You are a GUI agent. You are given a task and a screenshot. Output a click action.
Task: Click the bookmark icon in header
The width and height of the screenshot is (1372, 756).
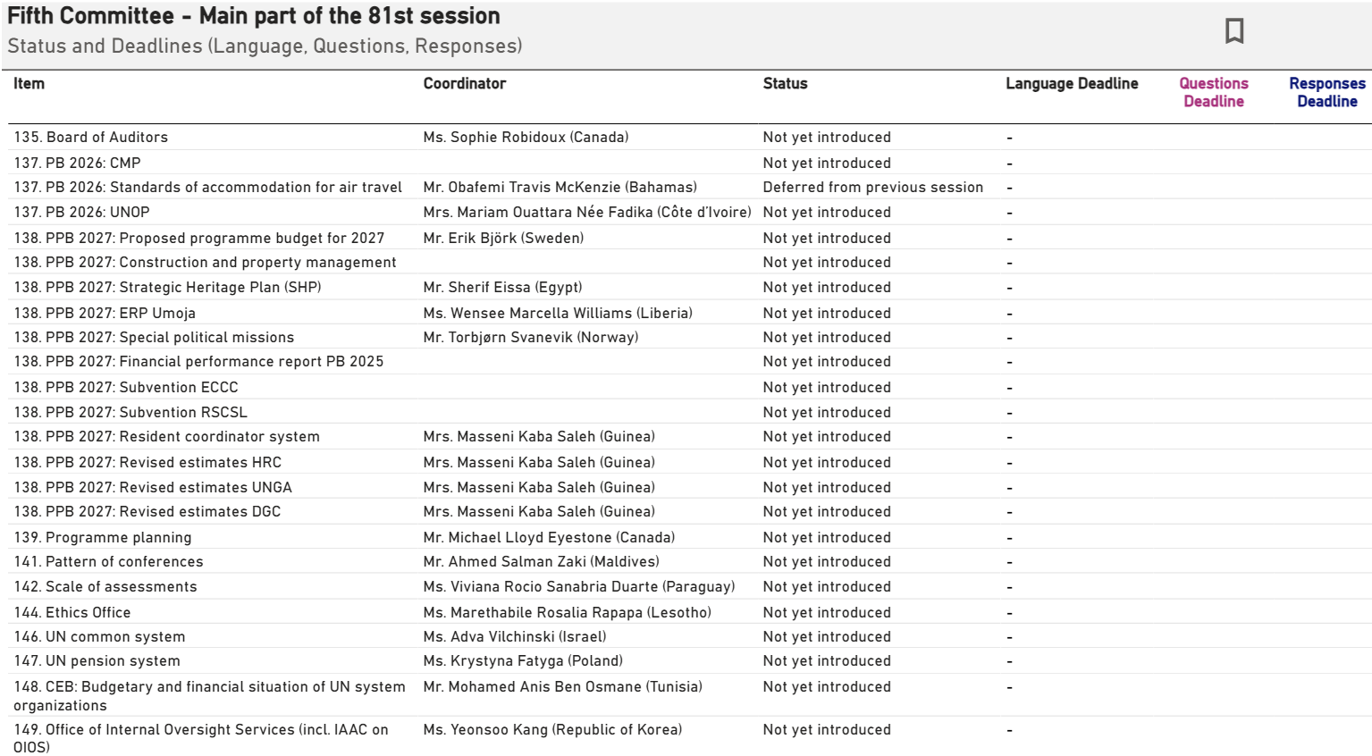pos(1234,30)
